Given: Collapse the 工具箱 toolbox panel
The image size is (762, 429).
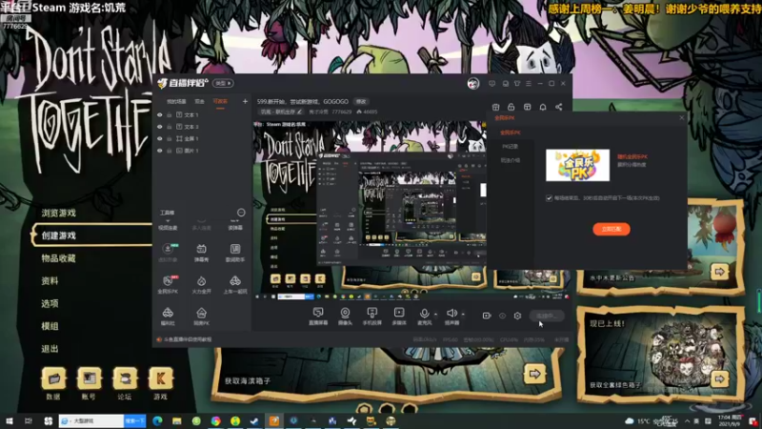Looking at the screenshot, I should pos(241,213).
